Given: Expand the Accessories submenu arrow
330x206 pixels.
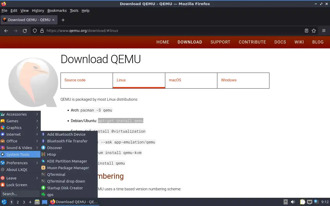Looking at the screenshot, I should (x=37, y=114).
